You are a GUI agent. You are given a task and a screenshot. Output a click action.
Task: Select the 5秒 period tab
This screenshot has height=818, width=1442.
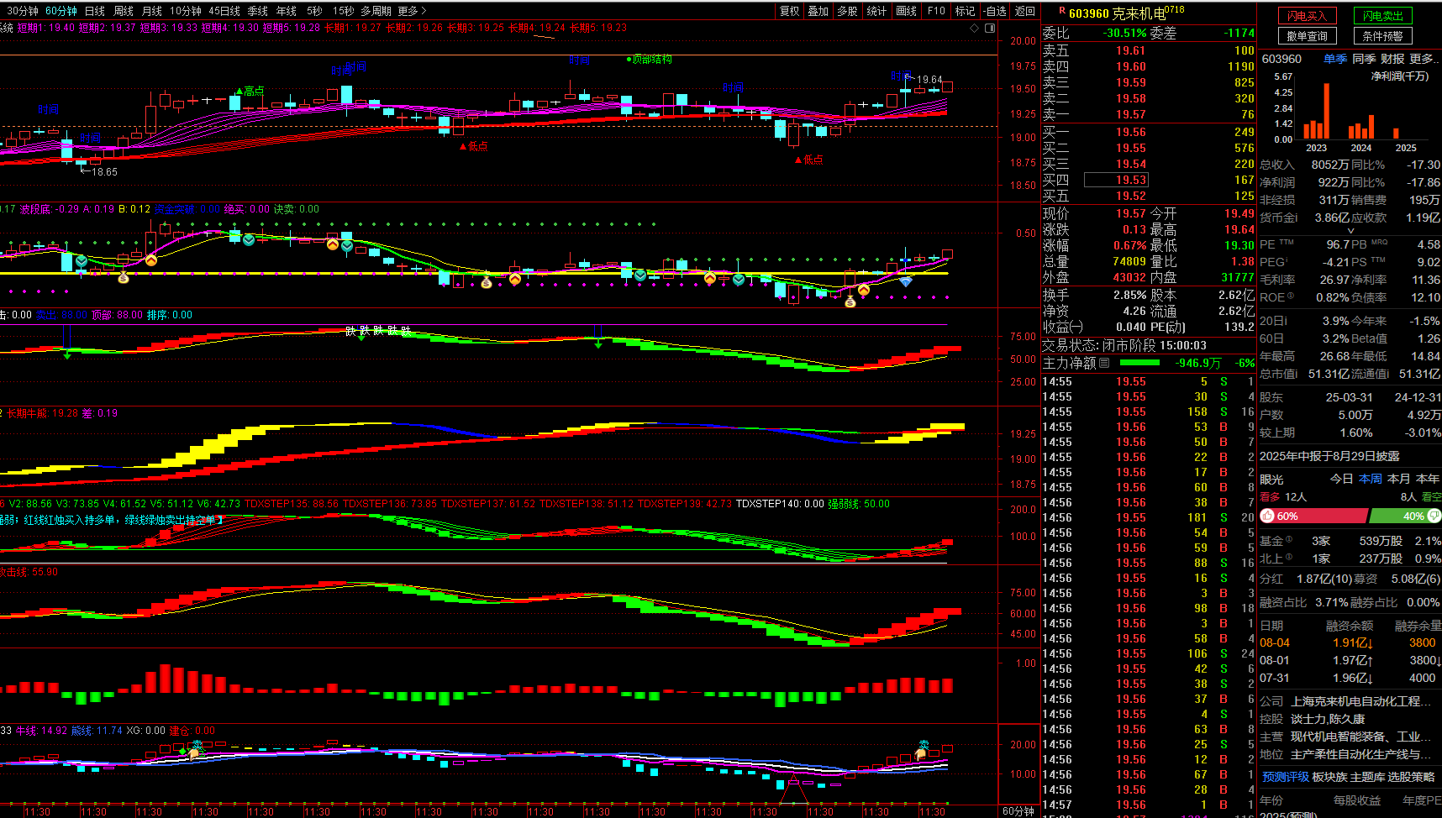pos(314,11)
